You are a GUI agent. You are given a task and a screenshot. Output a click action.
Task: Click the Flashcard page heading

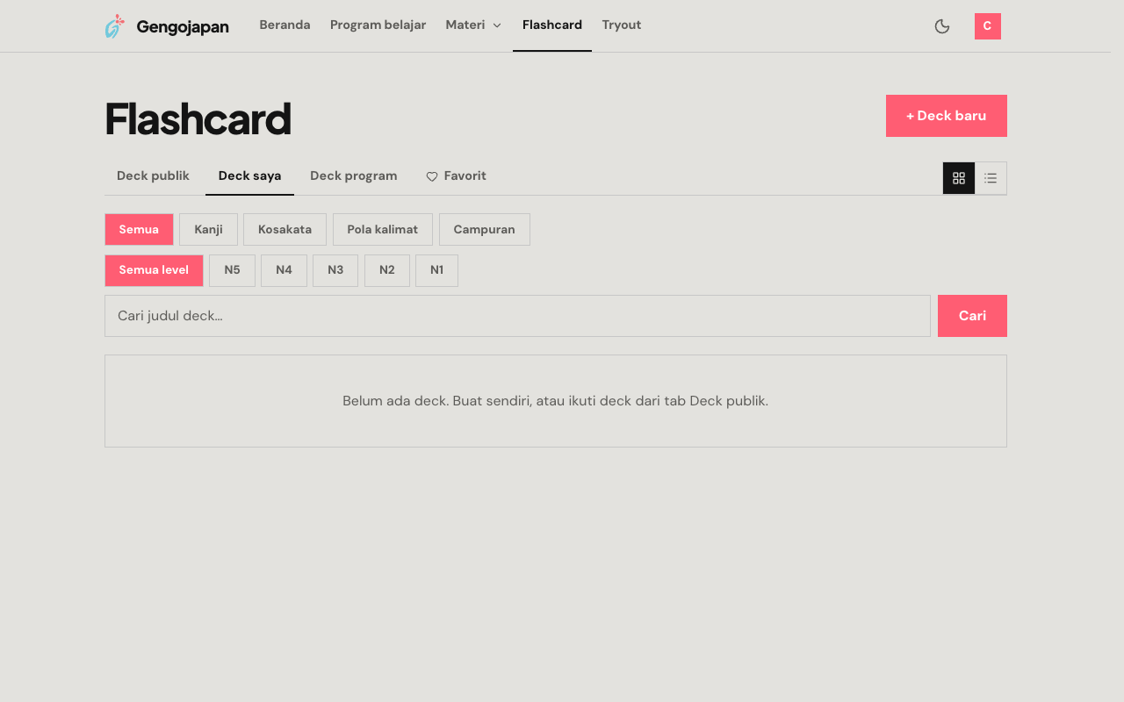tap(198, 119)
